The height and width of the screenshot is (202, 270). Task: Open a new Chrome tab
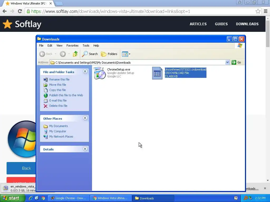tap(59, 3)
